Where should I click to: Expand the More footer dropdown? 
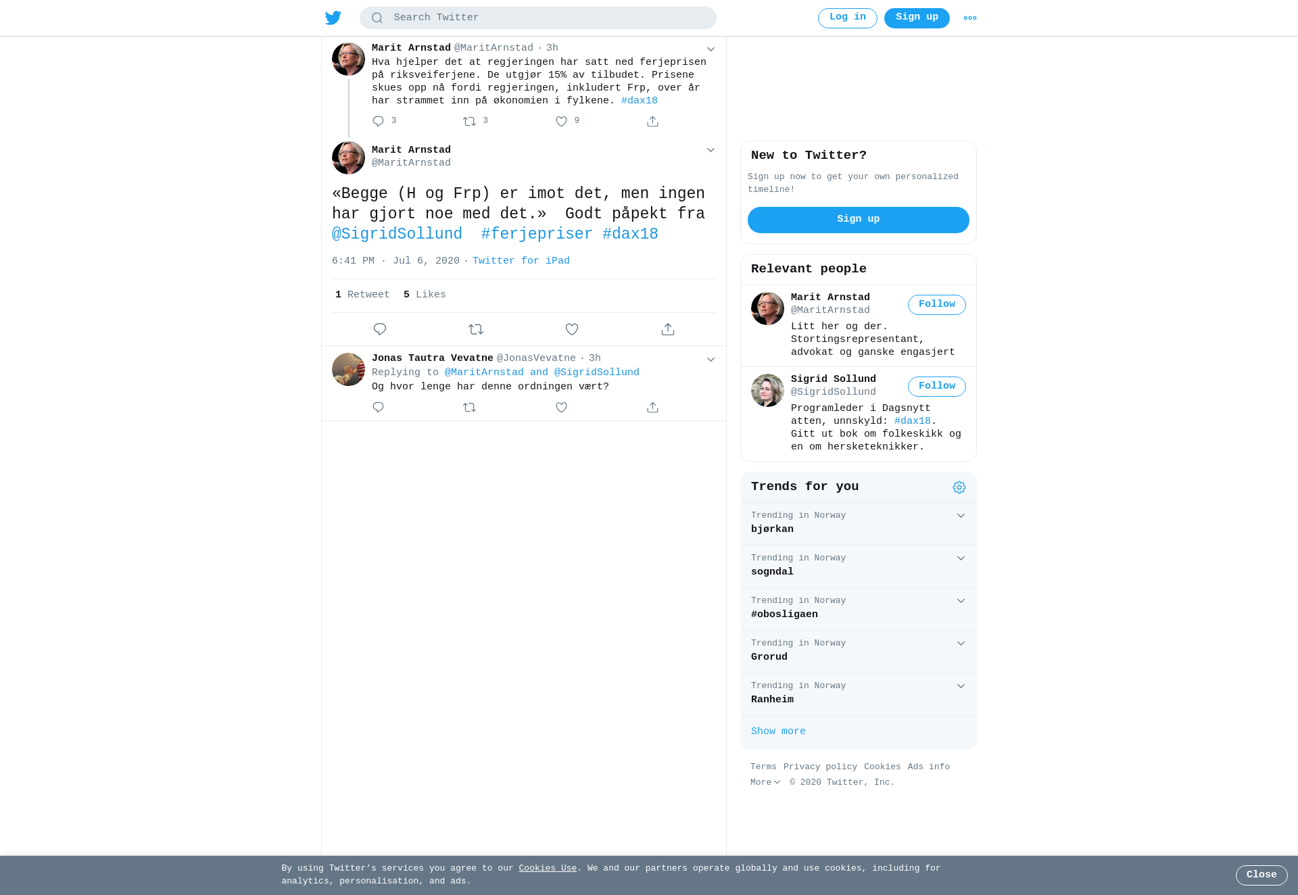(765, 782)
